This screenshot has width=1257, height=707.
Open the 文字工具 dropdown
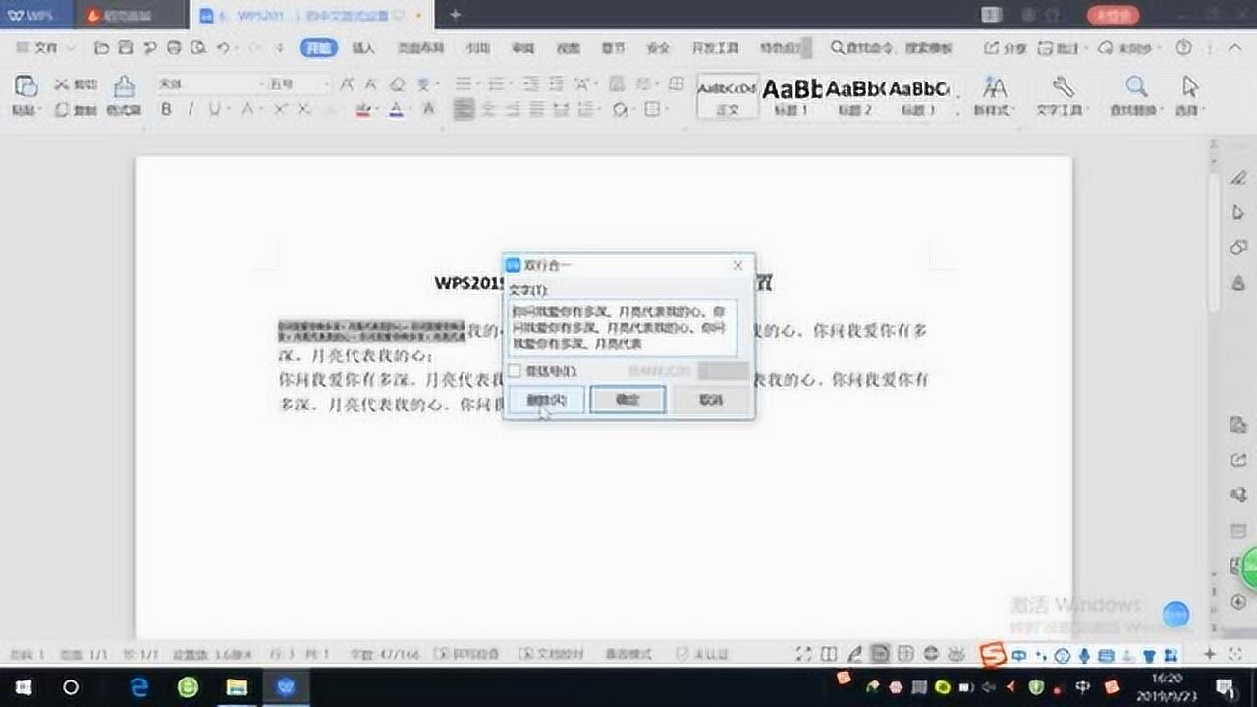pyautogui.click(x=1064, y=110)
